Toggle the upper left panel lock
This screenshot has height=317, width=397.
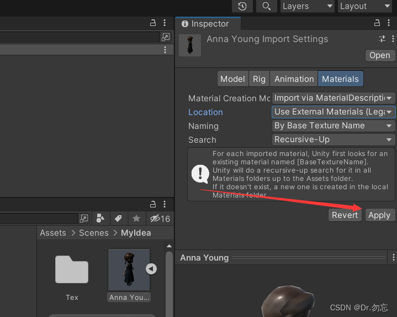tap(153, 23)
